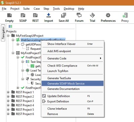Select REST Project 2 in tree
This screenshot has width=134, height=122.
point(25,97)
